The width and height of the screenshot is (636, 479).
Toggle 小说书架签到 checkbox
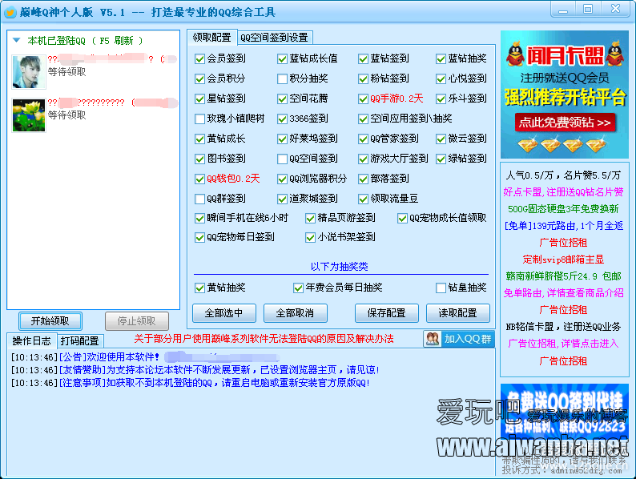click(x=310, y=237)
